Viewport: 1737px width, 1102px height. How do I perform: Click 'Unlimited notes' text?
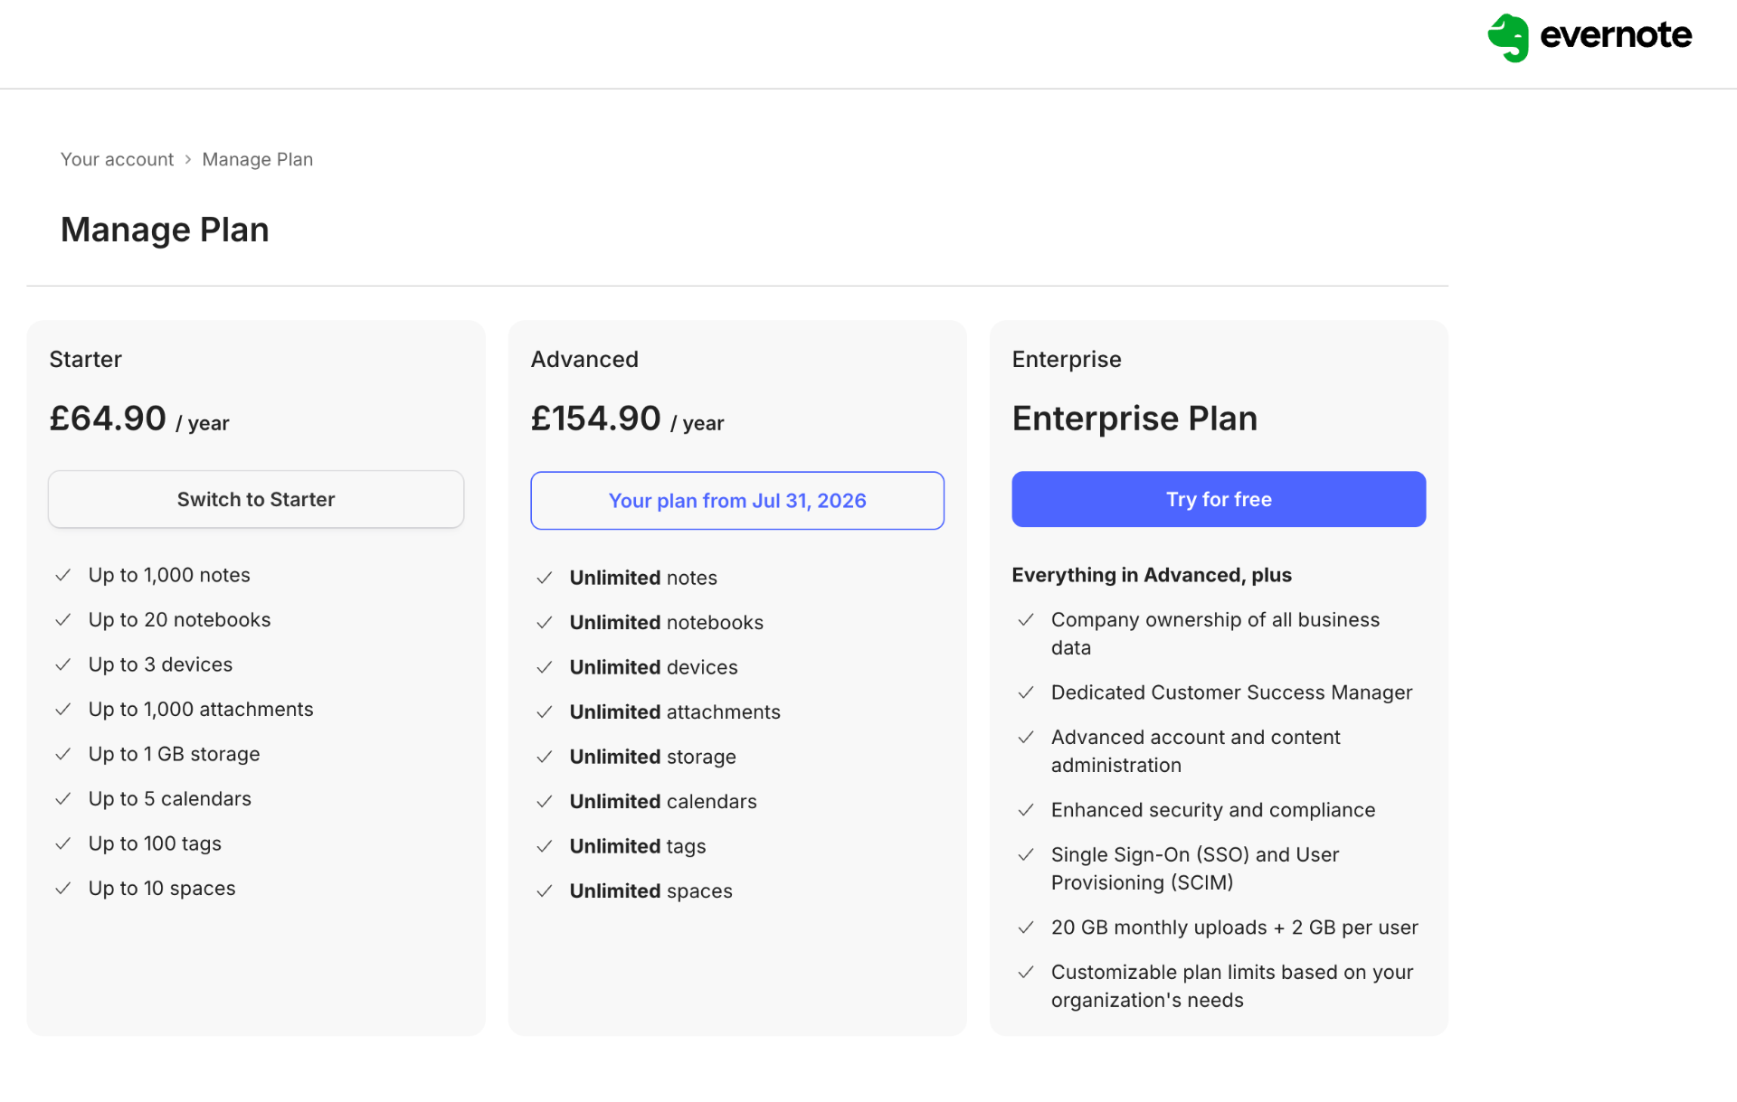[x=643, y=578]
